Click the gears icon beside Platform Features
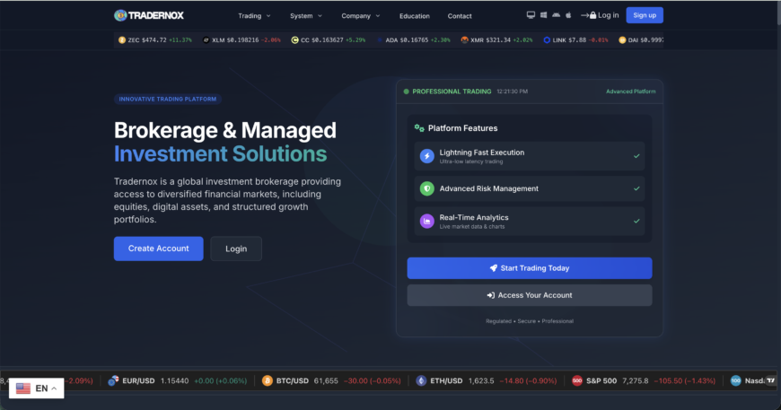This screenshot has height=410, width=781. tap(419, 128)
